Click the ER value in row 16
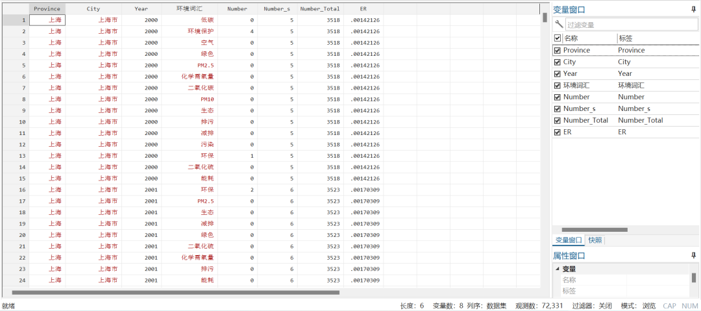Viewport: 701px width, 311px height. point(363,190)
